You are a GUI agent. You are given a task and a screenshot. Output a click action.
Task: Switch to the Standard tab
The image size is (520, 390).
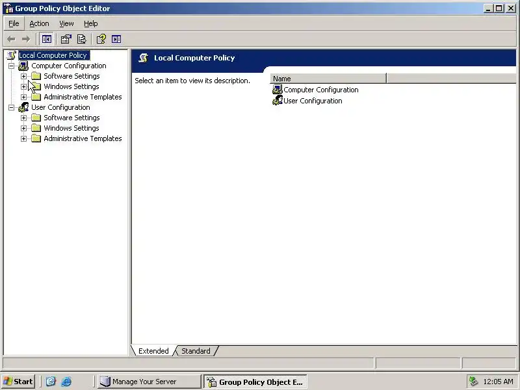(196, 351)
